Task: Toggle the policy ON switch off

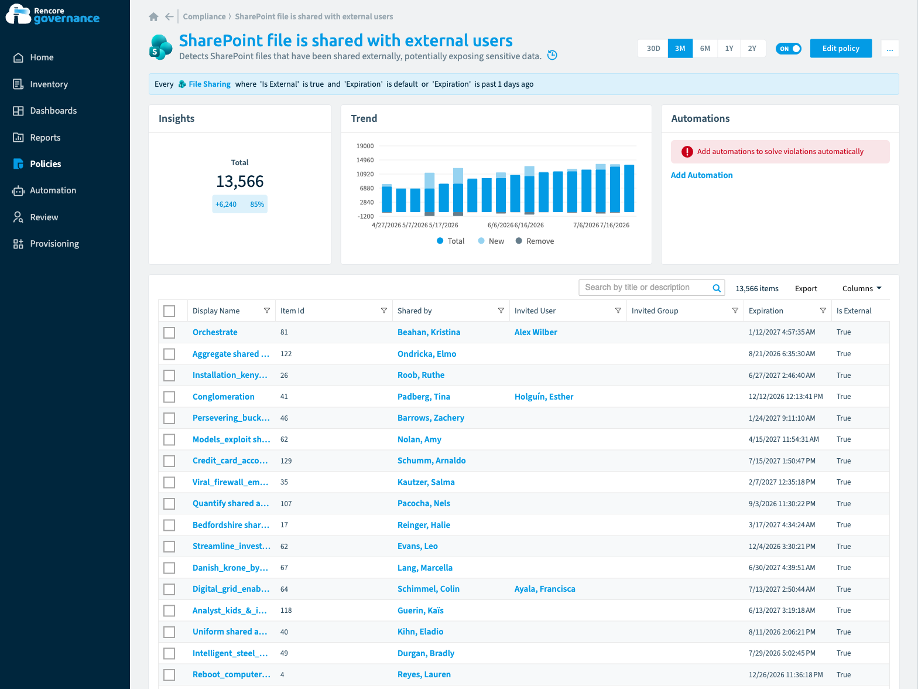Action: pyautogui.click(x=788, y=49)
